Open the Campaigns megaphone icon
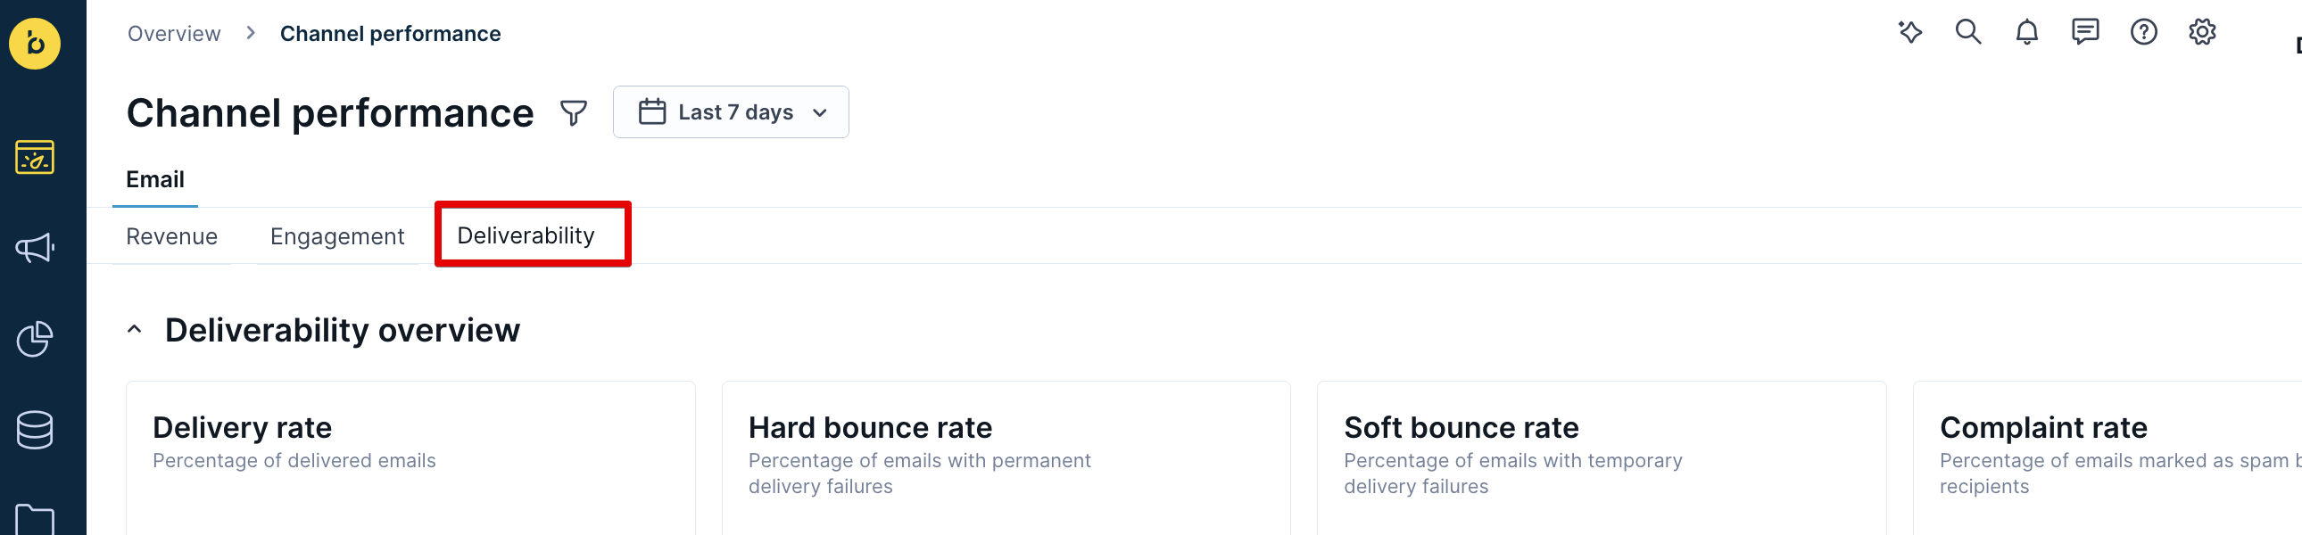This screenshot has height=535, width=2302. point(35,247)
